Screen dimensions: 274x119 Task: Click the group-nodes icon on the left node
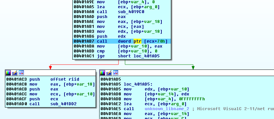21,73
